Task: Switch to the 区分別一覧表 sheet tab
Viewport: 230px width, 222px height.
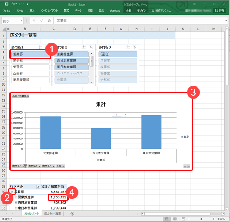Action: (x=53, y=213)
